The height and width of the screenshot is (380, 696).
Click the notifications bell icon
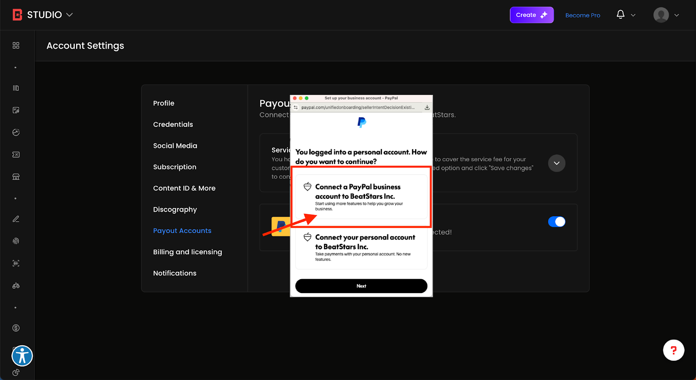[621, 15]
